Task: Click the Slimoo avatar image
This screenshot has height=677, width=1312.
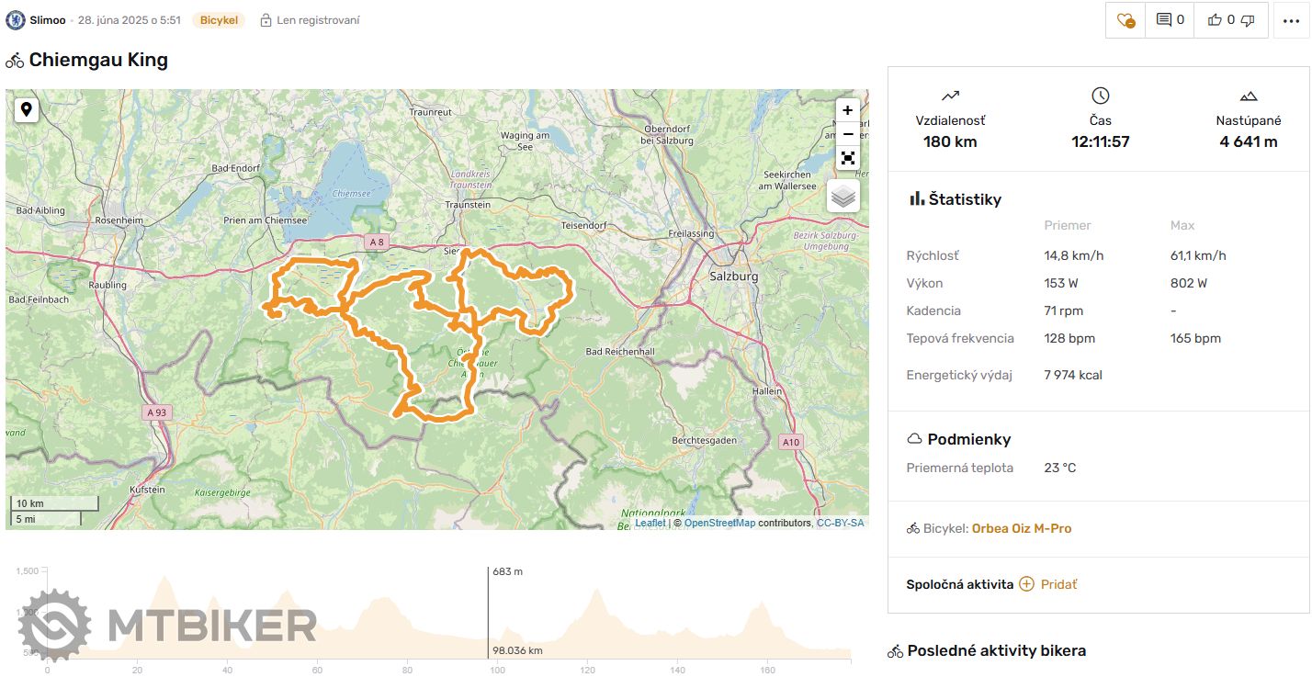Action: [16, 20]
